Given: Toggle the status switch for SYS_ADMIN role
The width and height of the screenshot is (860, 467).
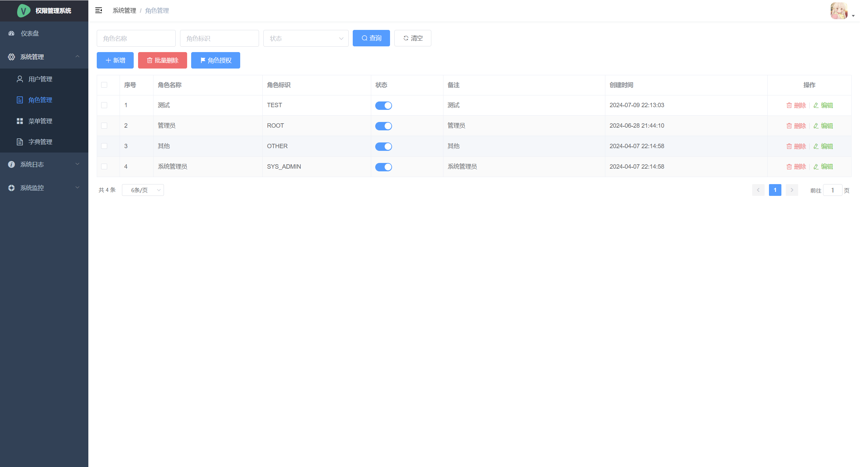Looking at the screenshot, I should (383, 167).
